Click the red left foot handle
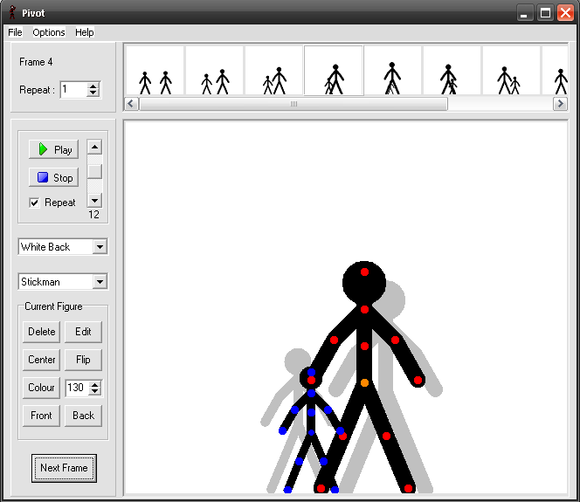The height and width of the screenshot is (502, 580). coord(321,489)
